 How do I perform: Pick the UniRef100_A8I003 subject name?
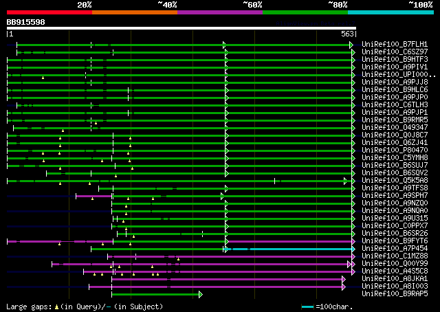pyautogui.click(x=395, y=287)
